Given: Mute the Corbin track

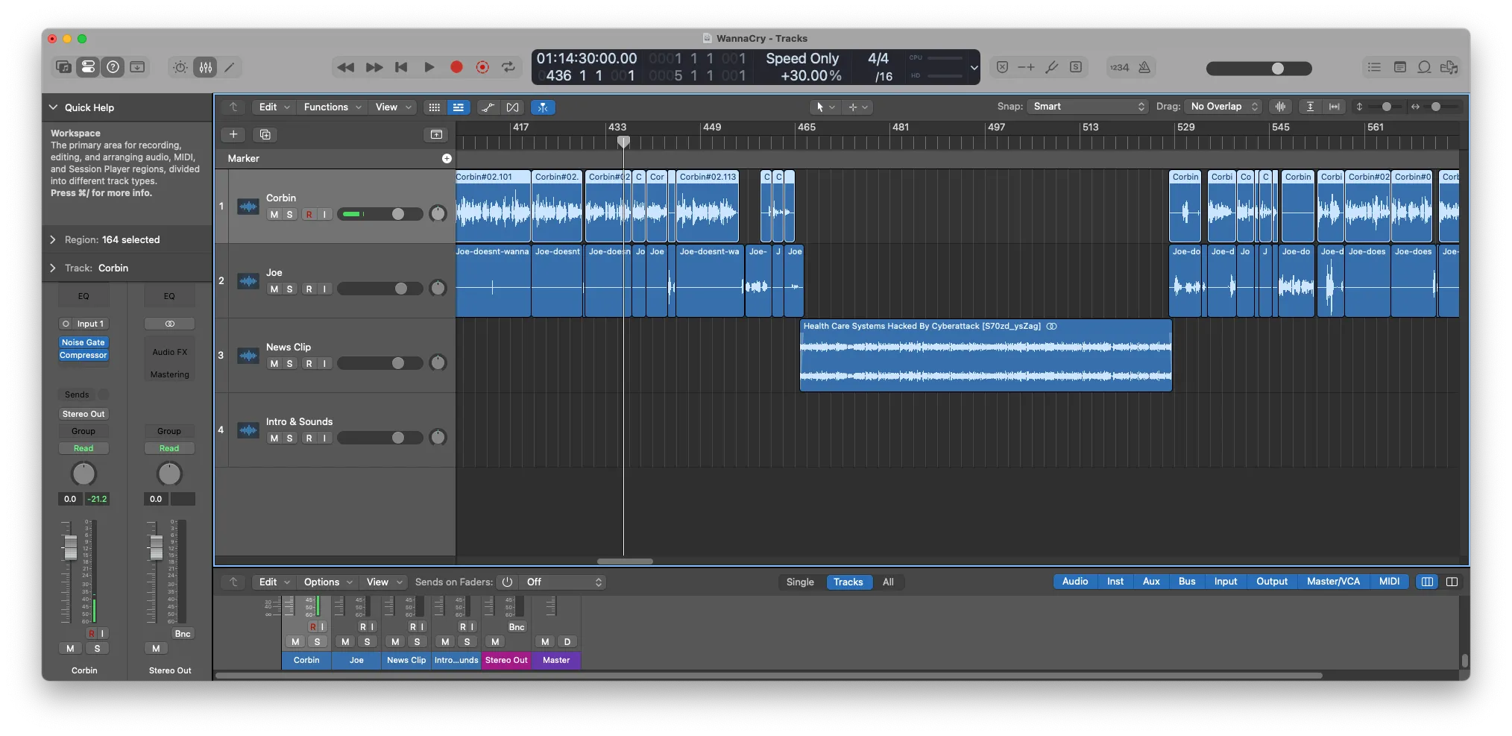Looking at the screenshot, I should [x=274, y=215].
